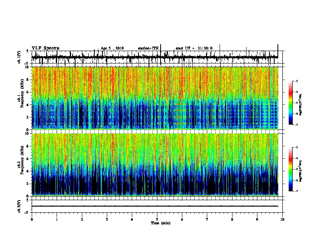Screen dimensions: 318x246
Task: Click the 'ch.1(V)' waveform axis label
Action: 19,57
